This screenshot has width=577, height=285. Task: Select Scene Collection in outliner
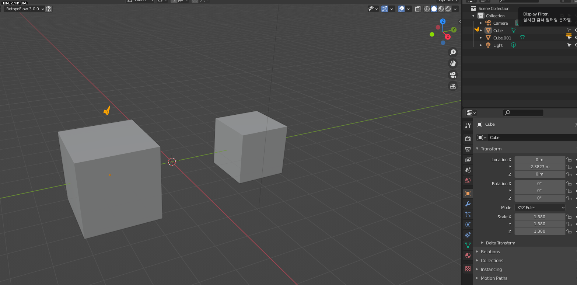[494, 8]
